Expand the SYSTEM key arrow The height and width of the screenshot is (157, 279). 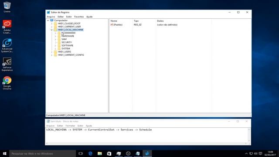(x=55, y=48)
